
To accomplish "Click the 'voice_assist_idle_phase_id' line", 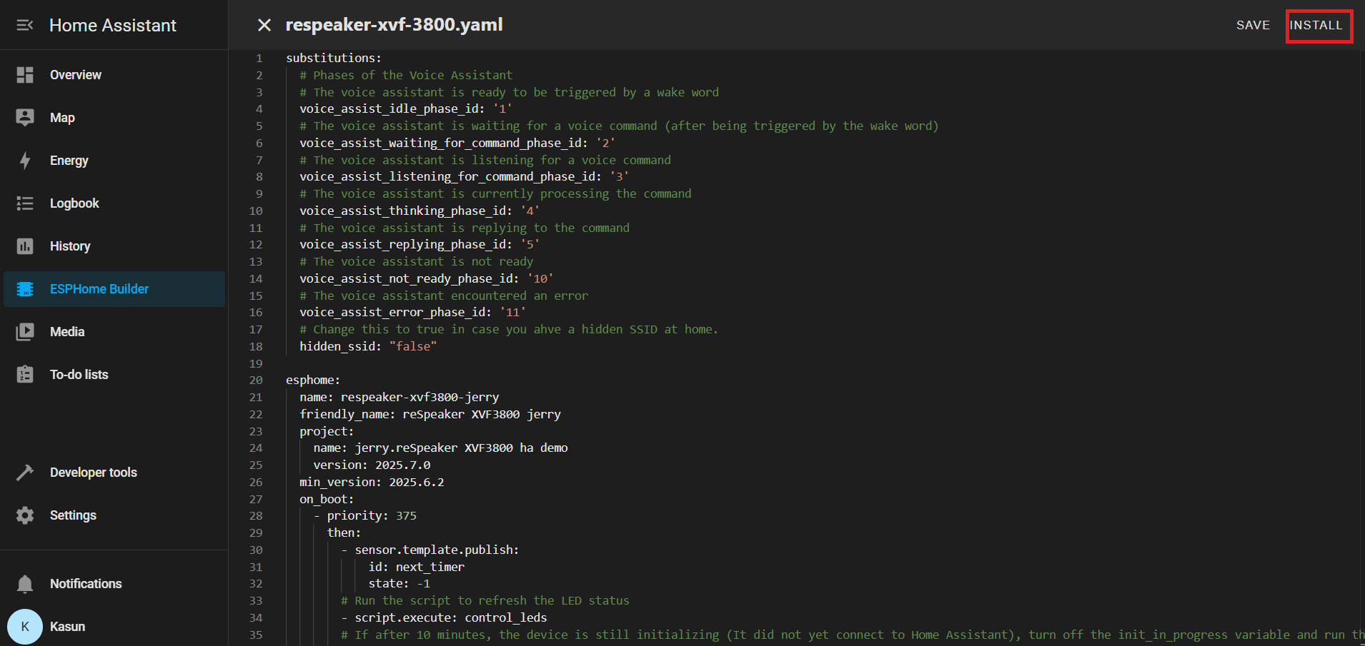I will coord(406,108).
